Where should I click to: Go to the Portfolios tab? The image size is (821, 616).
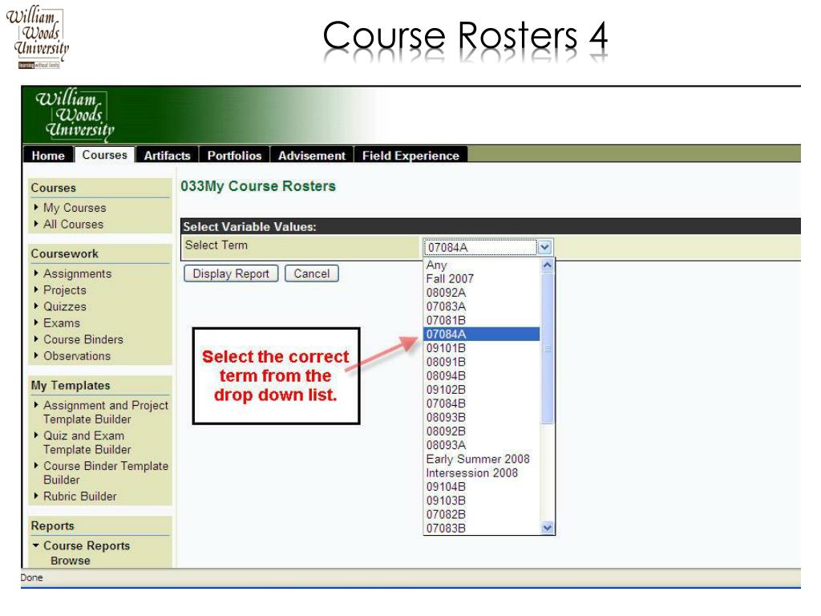click(x=234, y=156)
